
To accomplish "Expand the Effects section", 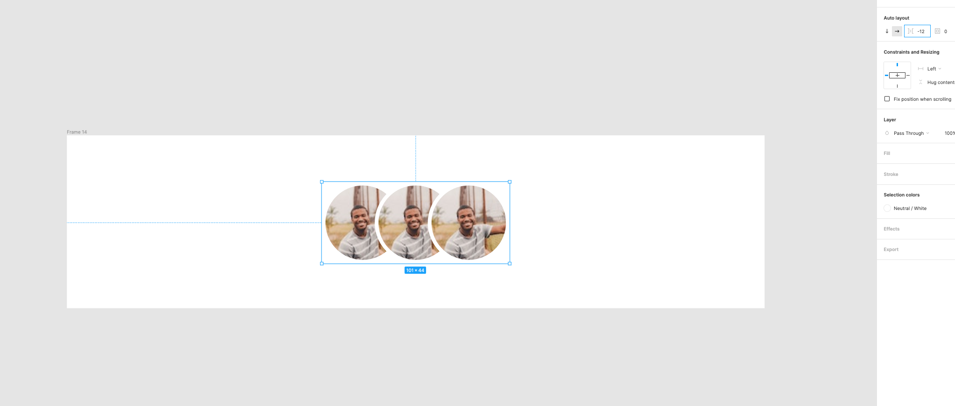I will (x=891, y=229).
